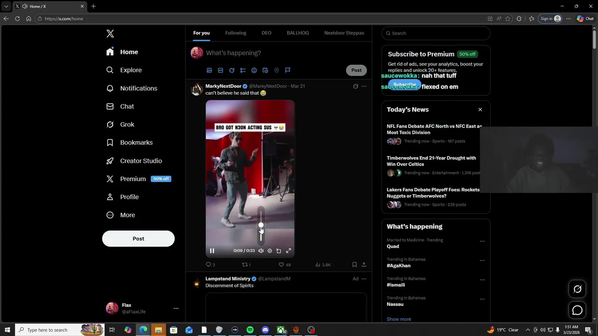
Task: Click Grok icon on MarkyNextDoor post
Action: tap(356, 86)
